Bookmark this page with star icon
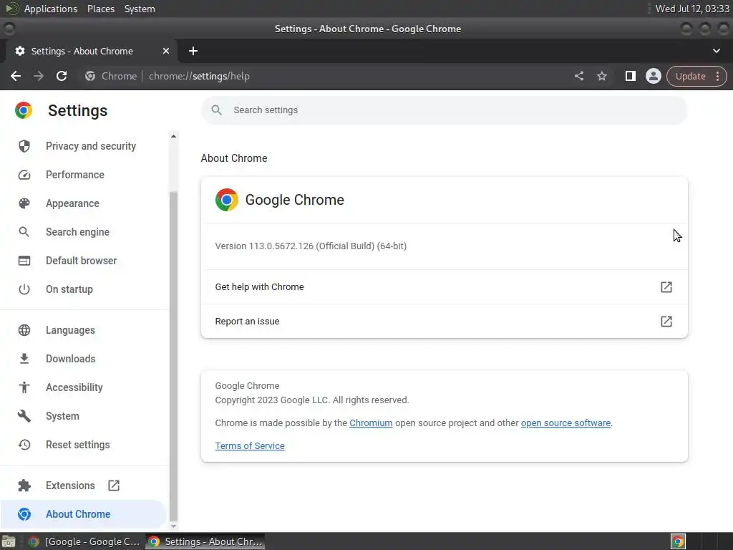 point(601,76)
